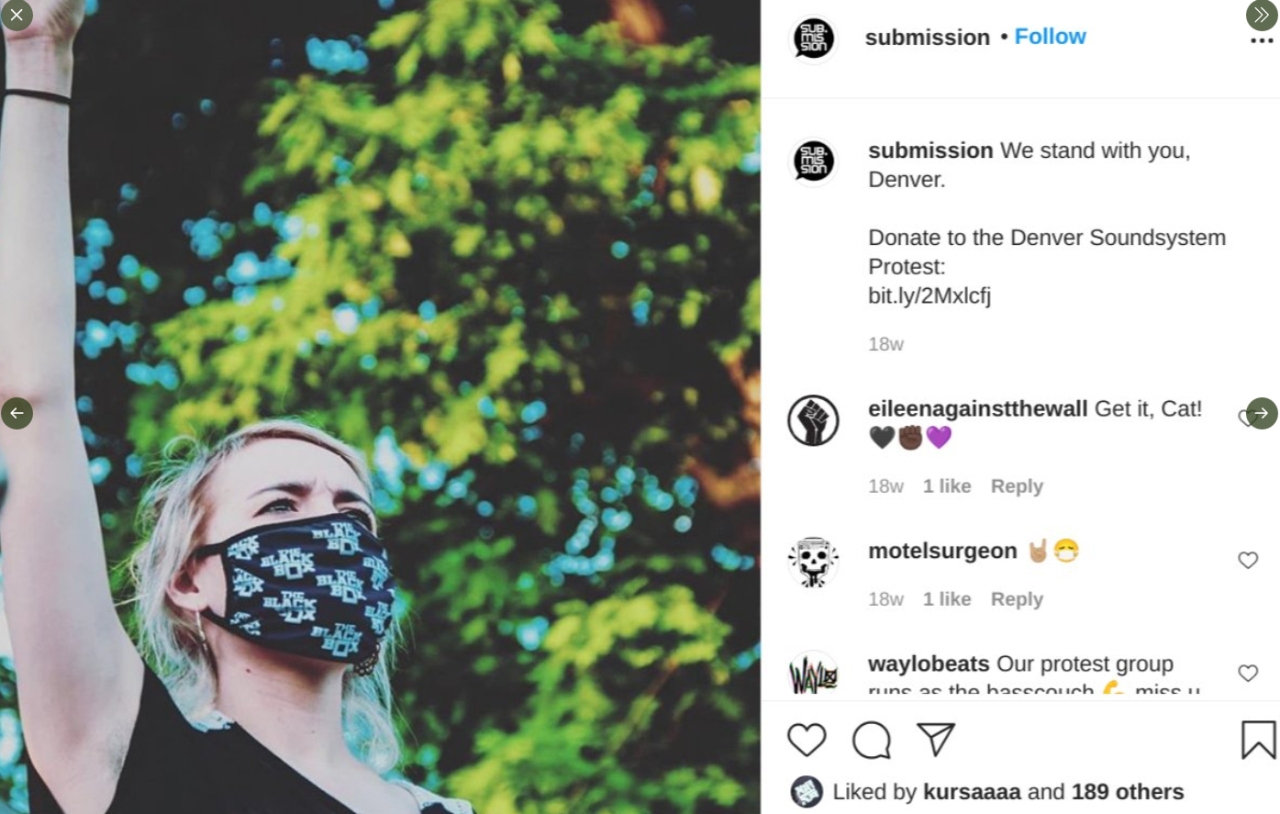Open kursaaaa's profile from likes

click(972, 791)
